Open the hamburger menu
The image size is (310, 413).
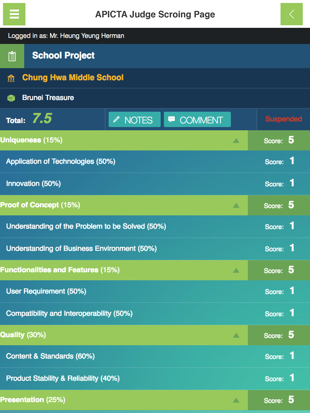pyautogui.click(x=14, y=14)
